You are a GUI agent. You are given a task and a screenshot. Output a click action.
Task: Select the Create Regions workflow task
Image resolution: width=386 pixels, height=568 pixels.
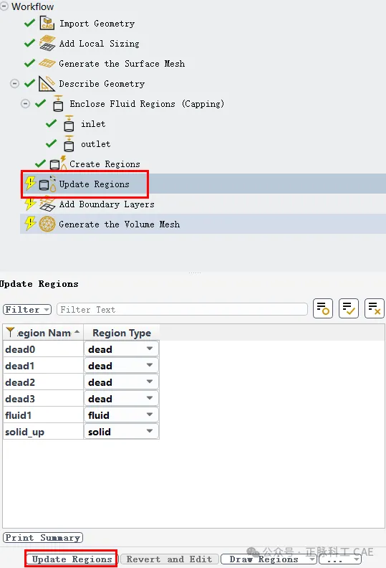point(105,164)
